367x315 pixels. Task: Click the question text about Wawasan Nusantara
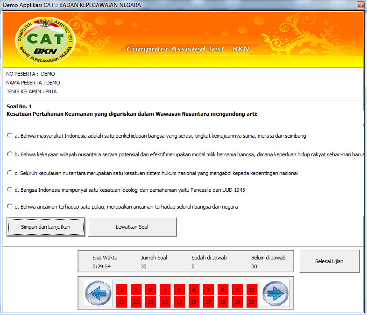point(132,114)
